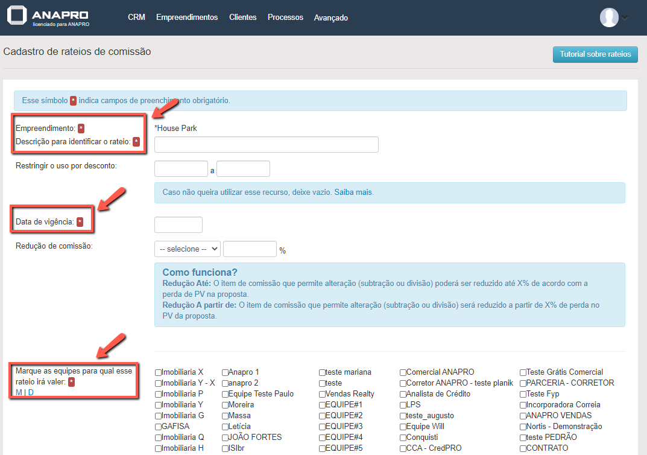
Task: Click the ANAPRO logo icon
Action: pyautogui.click(x=17, y=16)
